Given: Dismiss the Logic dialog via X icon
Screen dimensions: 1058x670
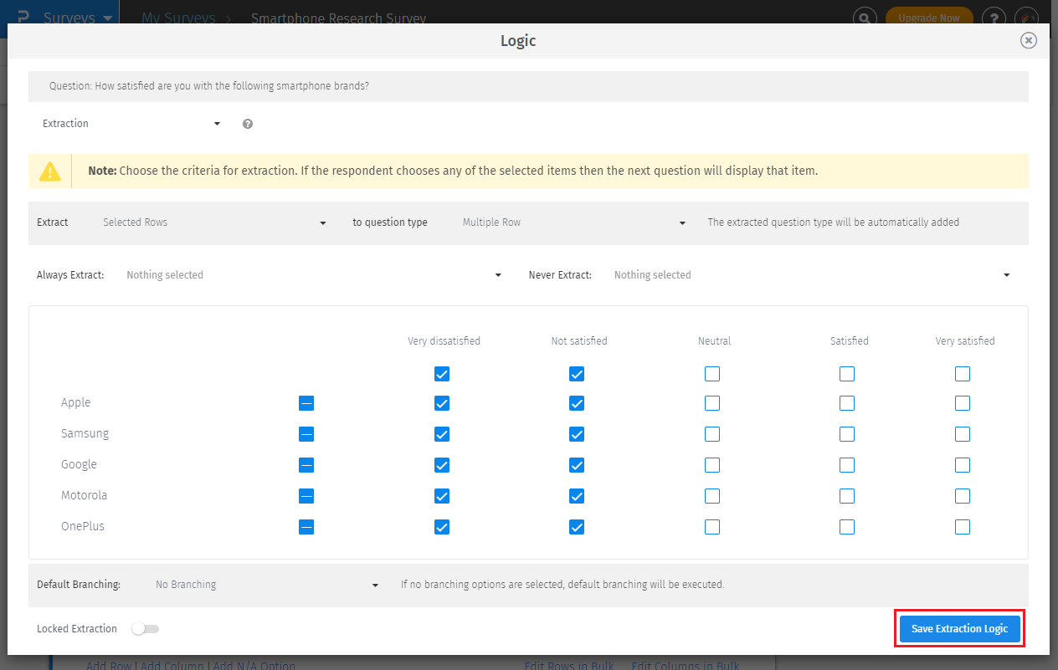Looking at the screenshot, I should tap(1028, 40).
